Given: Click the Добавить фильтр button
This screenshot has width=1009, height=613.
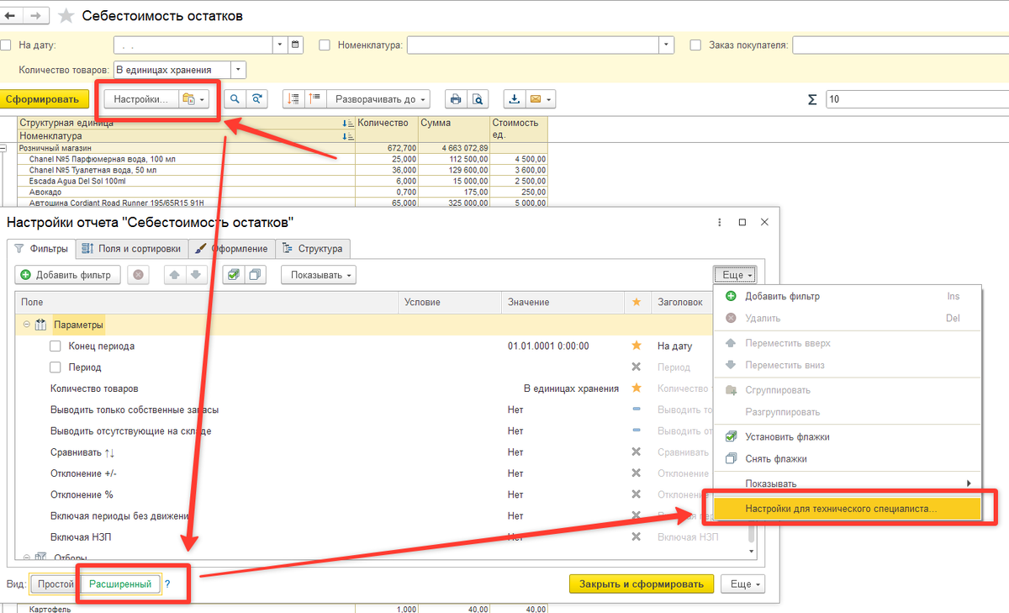Looking at the screenshot, I should pos(67,275).
